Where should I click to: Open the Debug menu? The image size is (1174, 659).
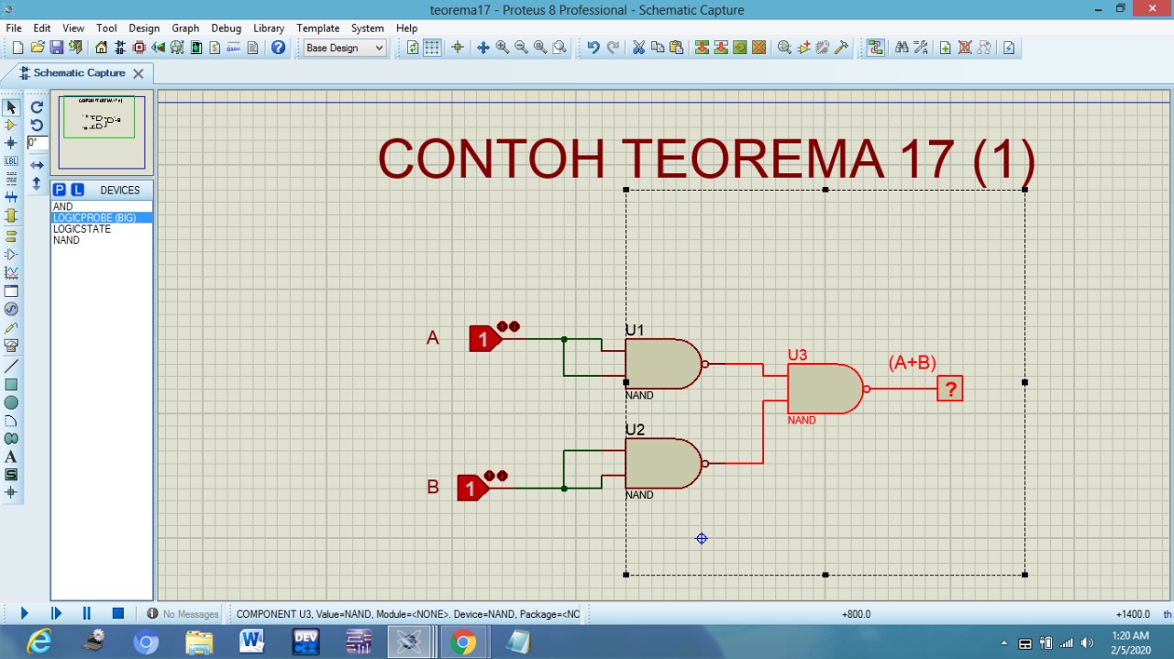(x=227, y=28)
